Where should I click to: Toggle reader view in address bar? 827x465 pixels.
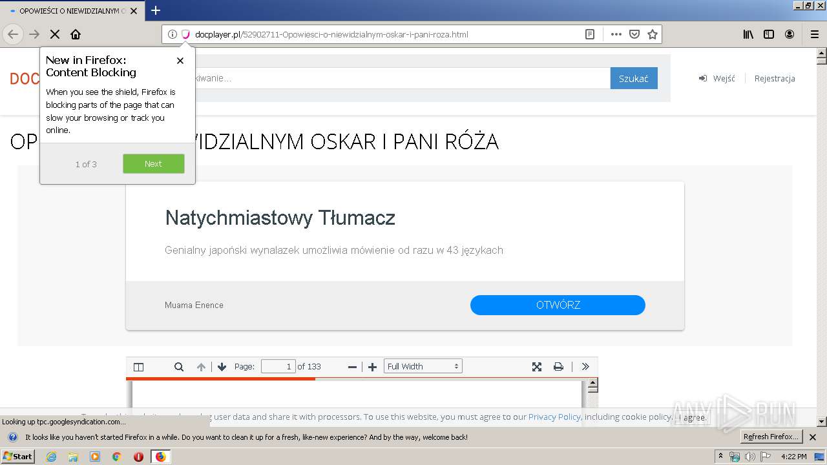590,34
